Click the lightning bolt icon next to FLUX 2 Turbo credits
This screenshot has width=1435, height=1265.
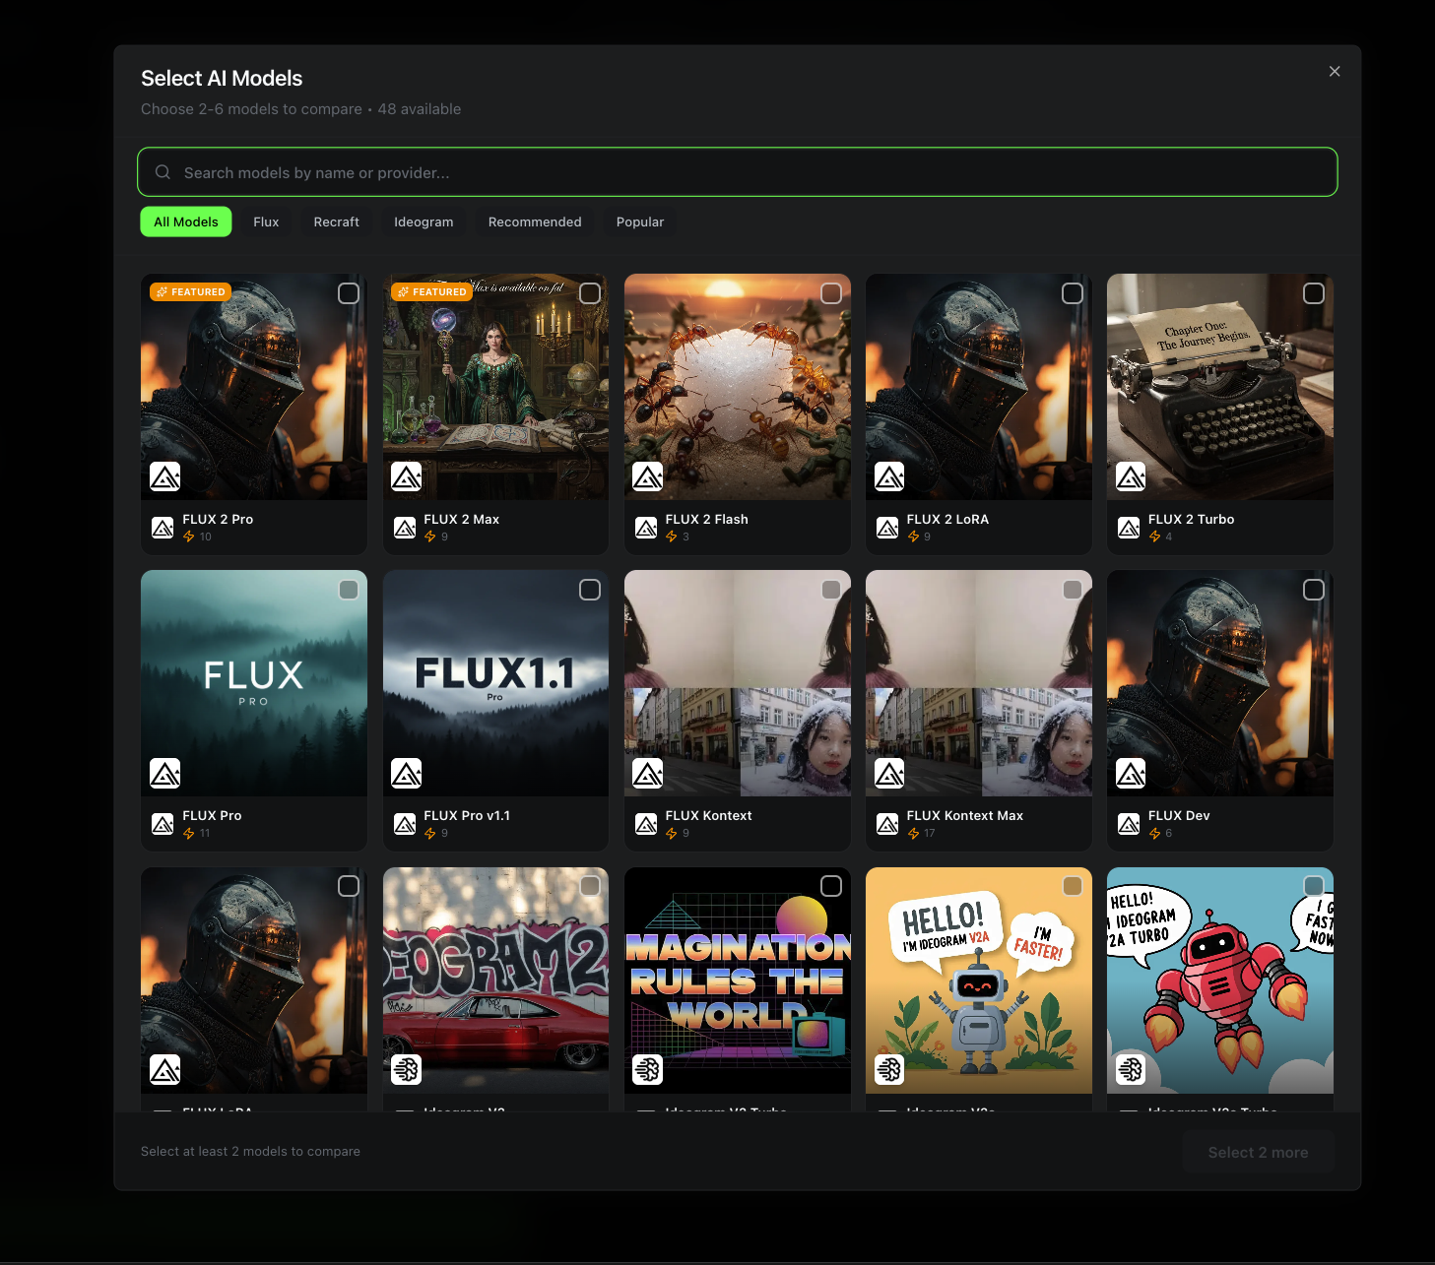[x=1155, y=537]
